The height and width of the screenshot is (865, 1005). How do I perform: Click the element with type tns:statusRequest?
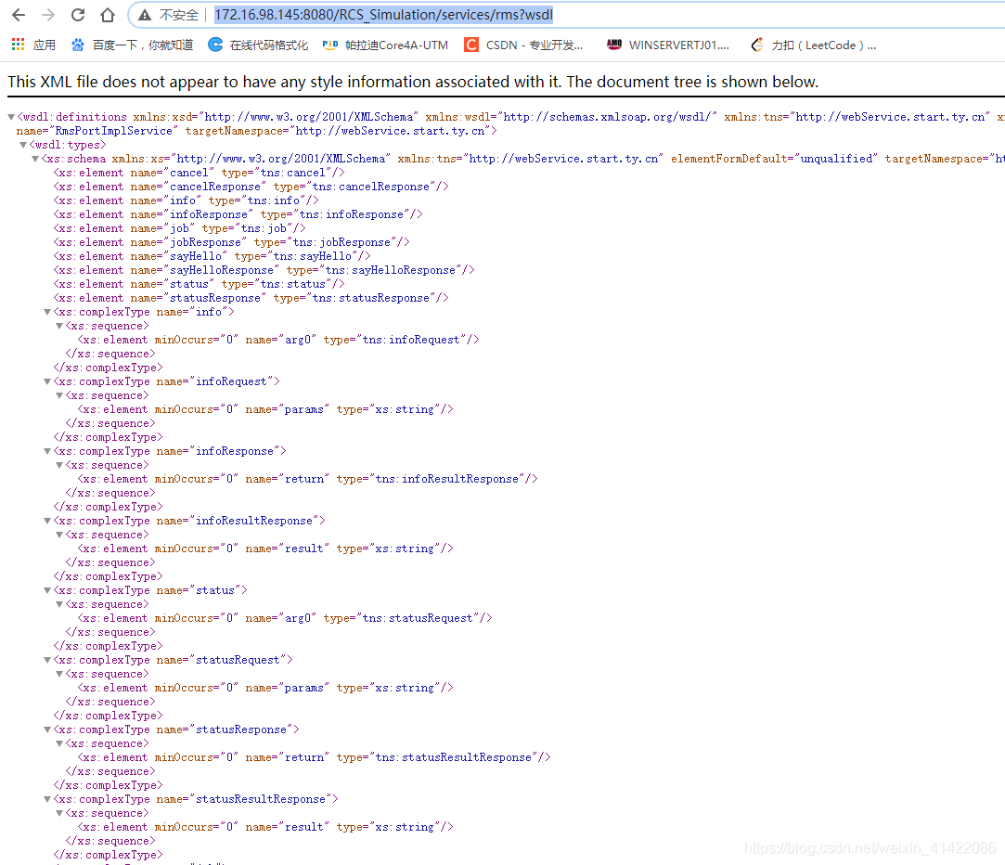pos(285,618)
